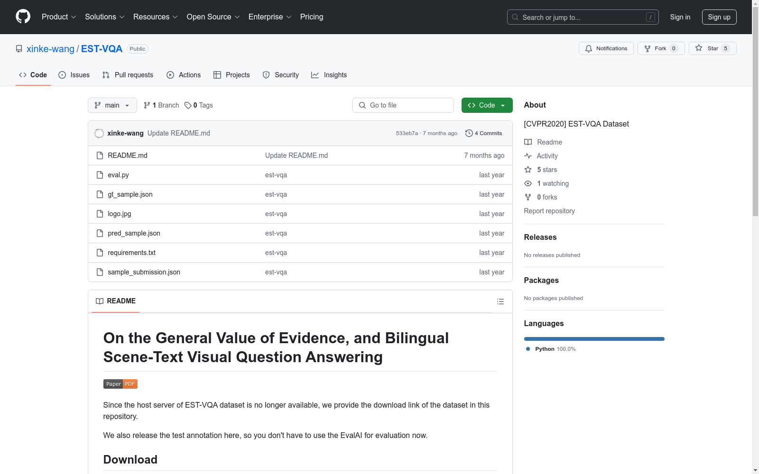Click the Paper PDF badge

point(120,384)
